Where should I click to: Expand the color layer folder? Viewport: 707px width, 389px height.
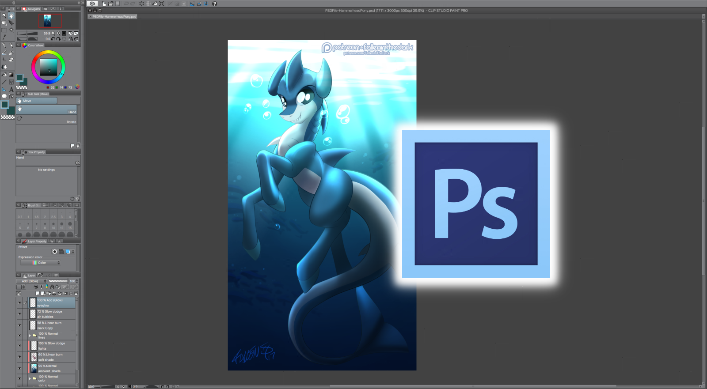(x=30, y=378)
